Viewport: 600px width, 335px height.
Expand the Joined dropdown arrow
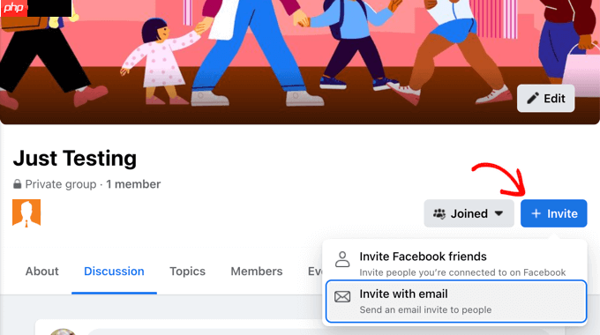[499, 213]
